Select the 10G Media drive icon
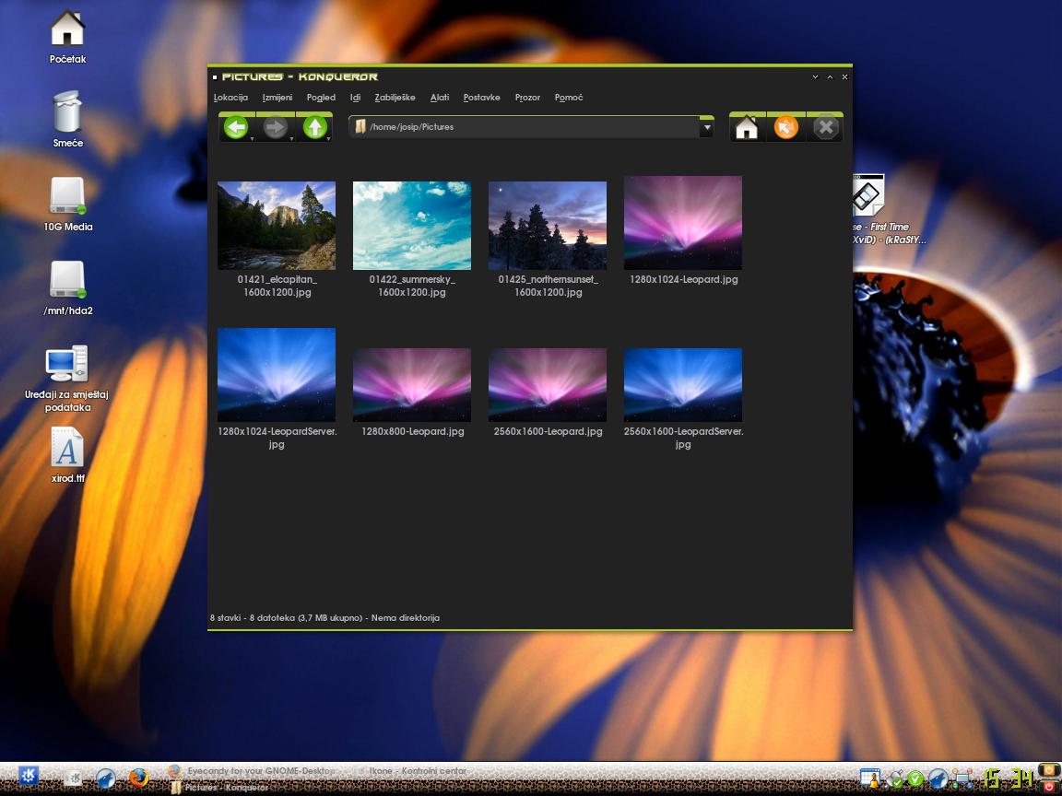1062x796 pixels. pos(67,195)
